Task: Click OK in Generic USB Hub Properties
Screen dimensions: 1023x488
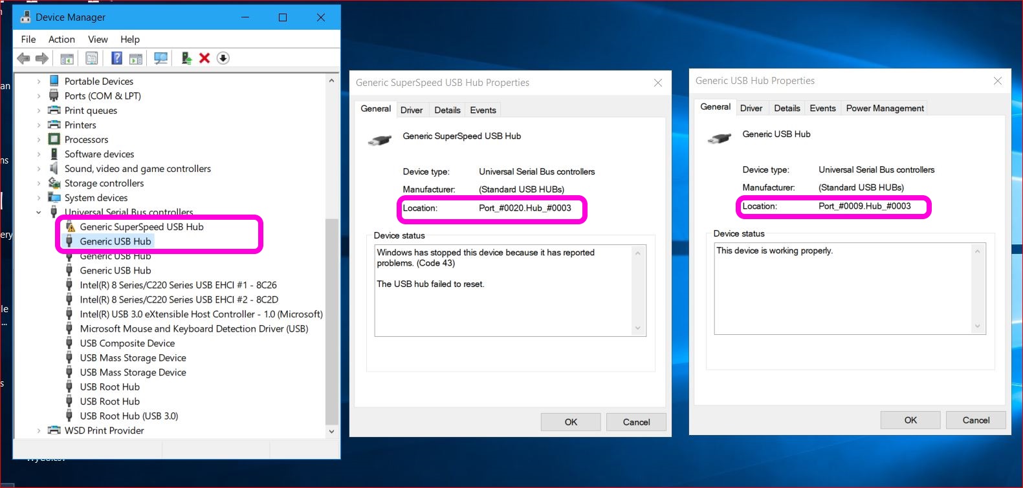Action: (910, 420)
